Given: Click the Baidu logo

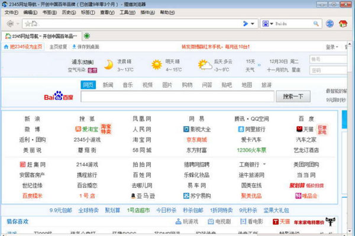Looking at the screenshot, I should click(x=59, y=96).
